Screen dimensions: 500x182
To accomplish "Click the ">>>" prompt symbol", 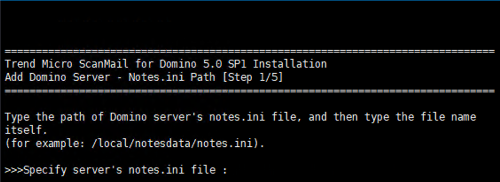I will click(13, 170).
